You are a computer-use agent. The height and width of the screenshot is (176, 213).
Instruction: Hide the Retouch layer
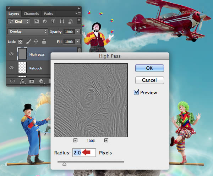11,68
